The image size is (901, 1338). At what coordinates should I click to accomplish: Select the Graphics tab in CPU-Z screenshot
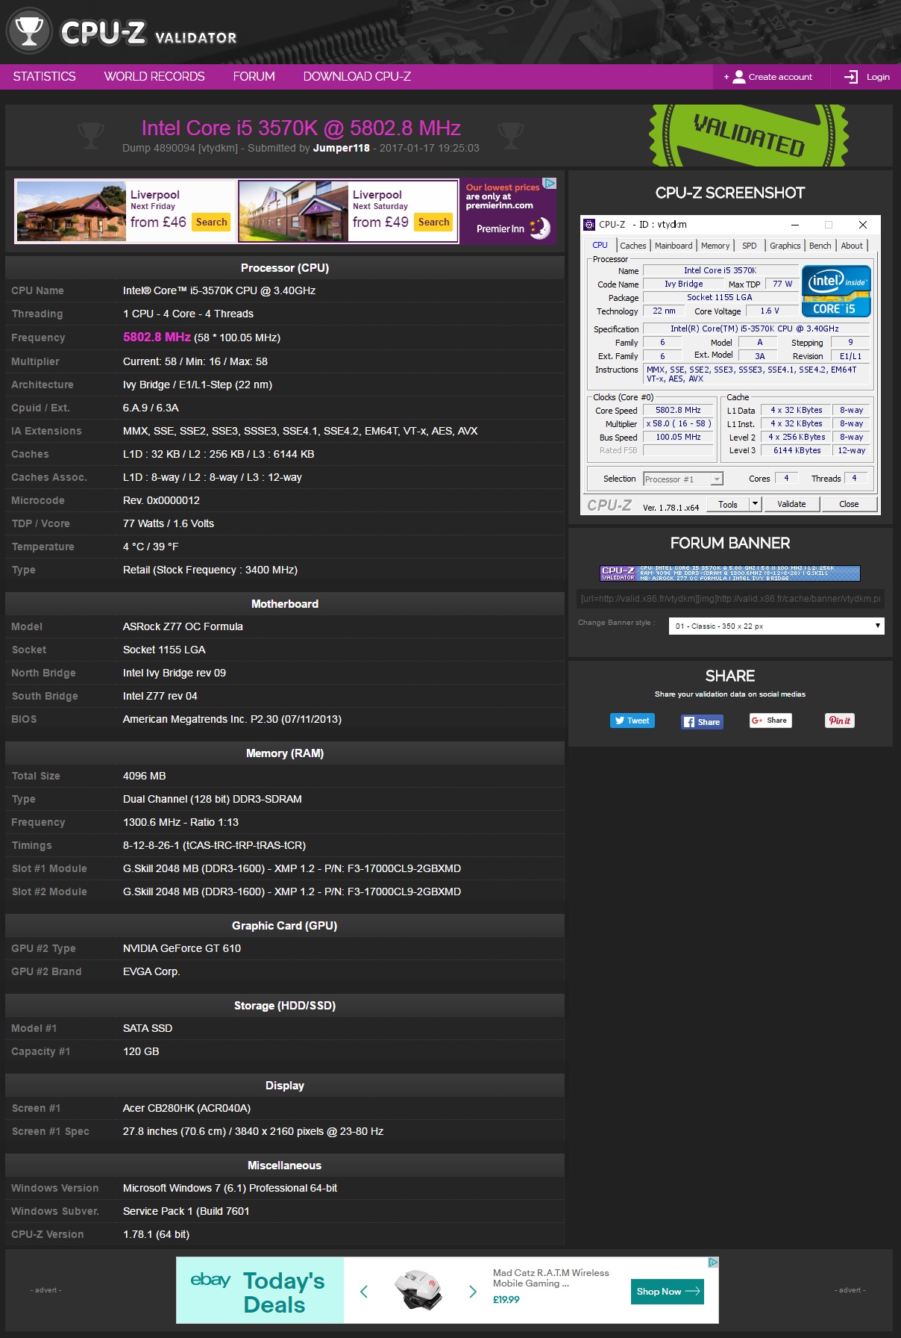(785, 246)
